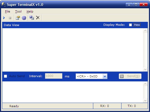The image size is (150, 112).
Task: Save data with the floppy disk icon
Action: pyautogui.click(x=32, y=18)
